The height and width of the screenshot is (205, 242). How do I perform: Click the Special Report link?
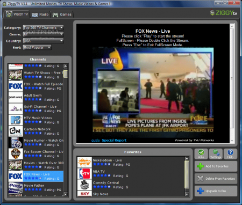coord(114,141)
